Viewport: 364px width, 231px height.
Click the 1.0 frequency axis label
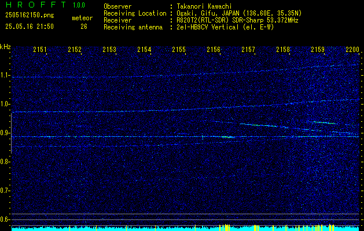5,104
